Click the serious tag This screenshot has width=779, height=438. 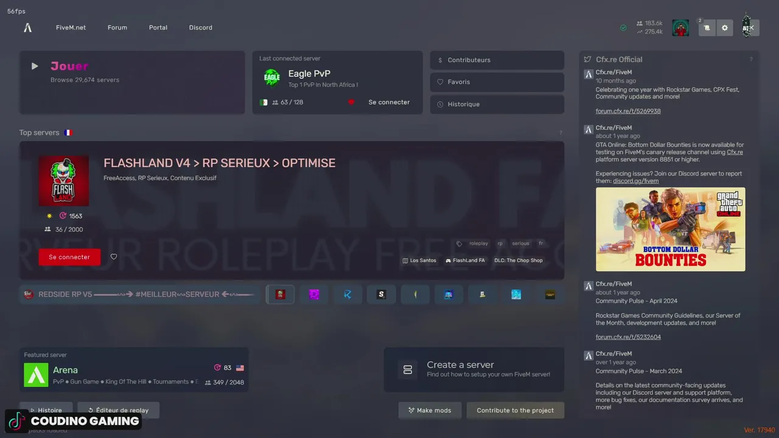click(520, 243)
